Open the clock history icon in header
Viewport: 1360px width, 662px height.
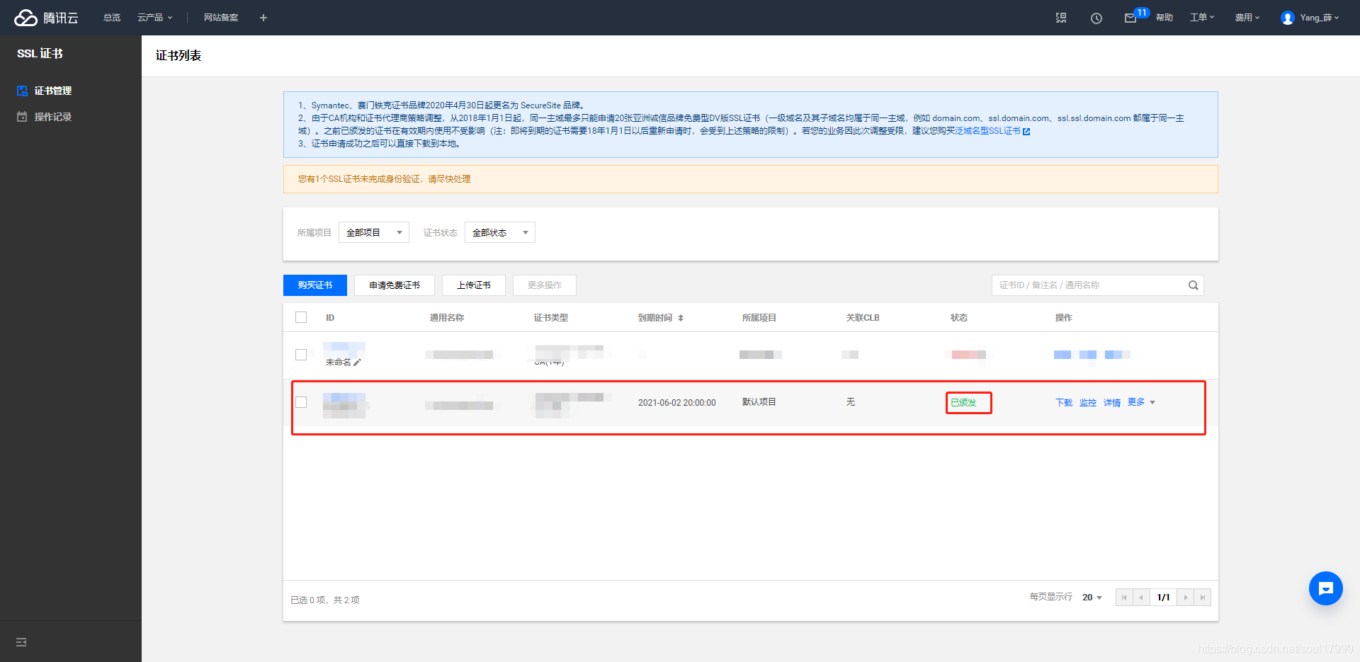[1096, 18]
